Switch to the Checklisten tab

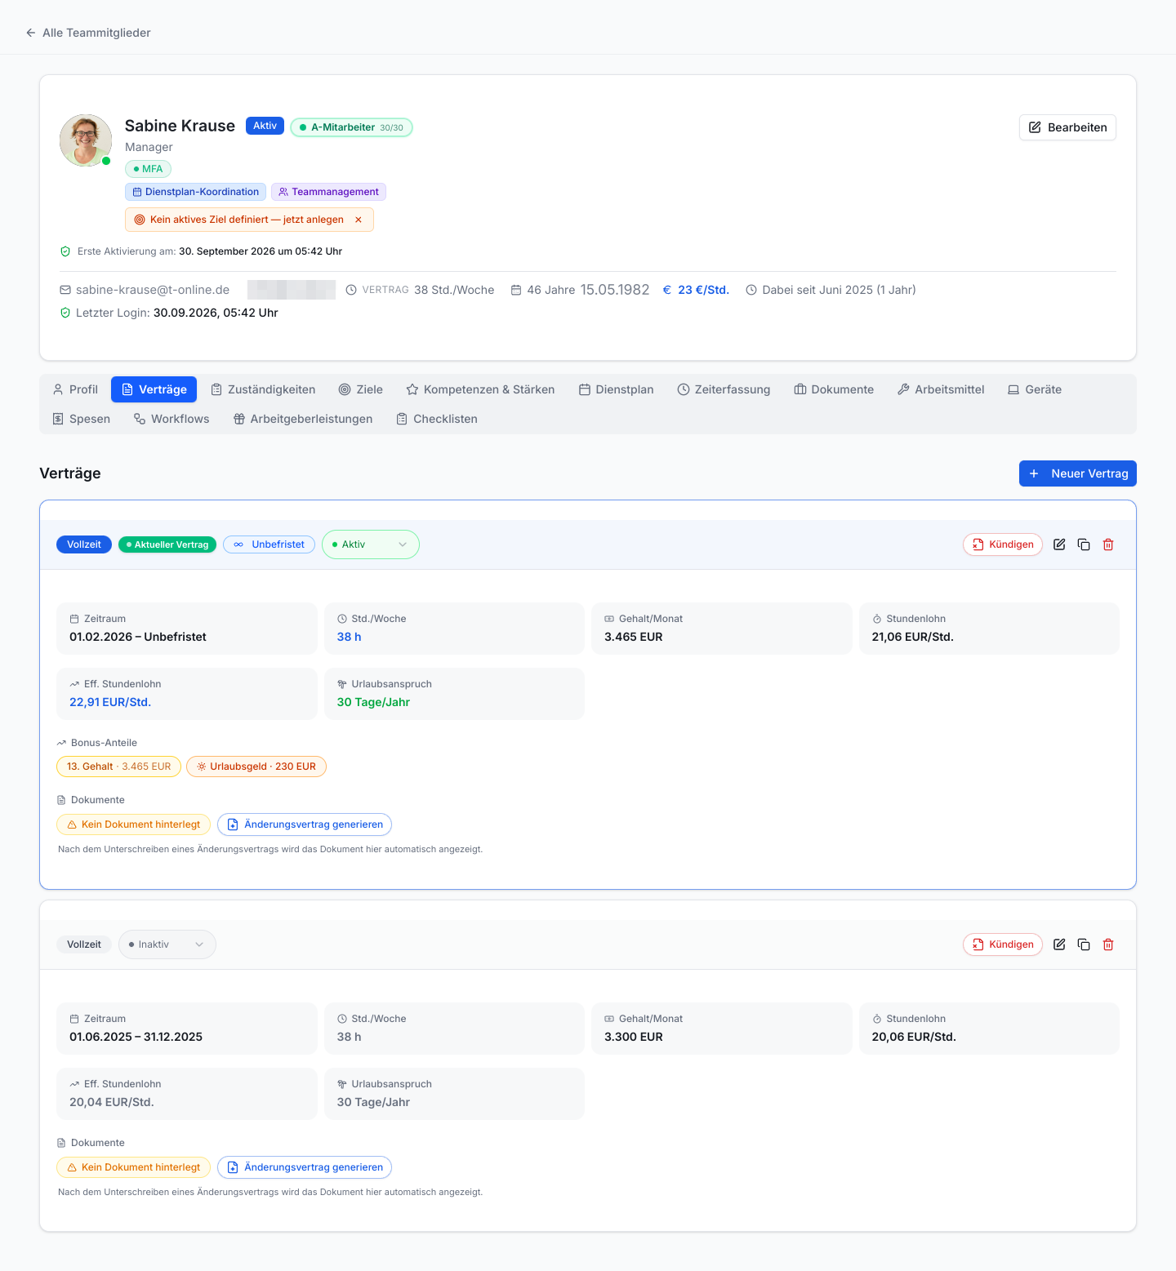coord(437,419)
